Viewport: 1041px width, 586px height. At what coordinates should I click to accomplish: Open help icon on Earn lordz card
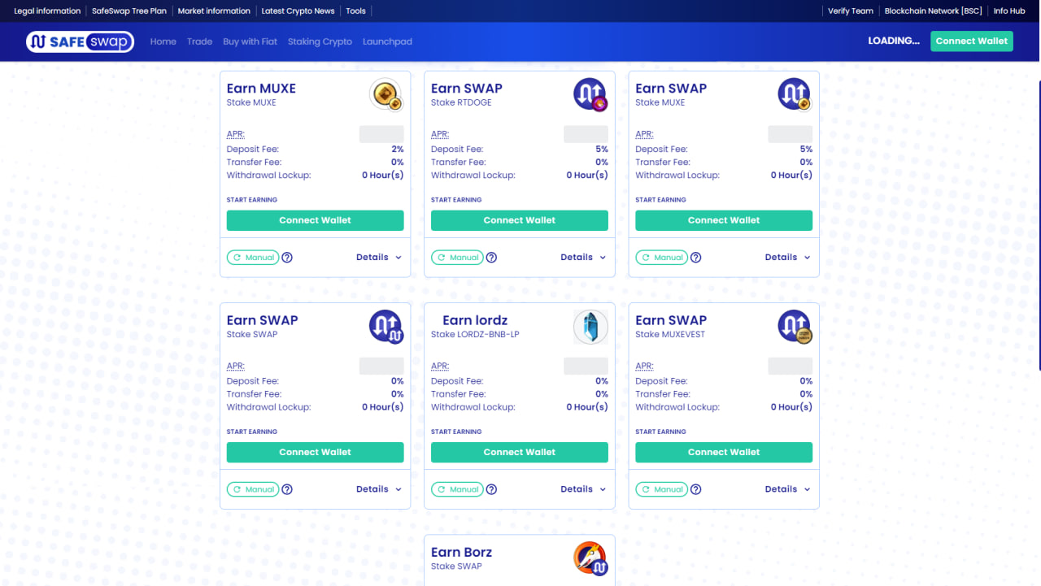coord(491,489)
